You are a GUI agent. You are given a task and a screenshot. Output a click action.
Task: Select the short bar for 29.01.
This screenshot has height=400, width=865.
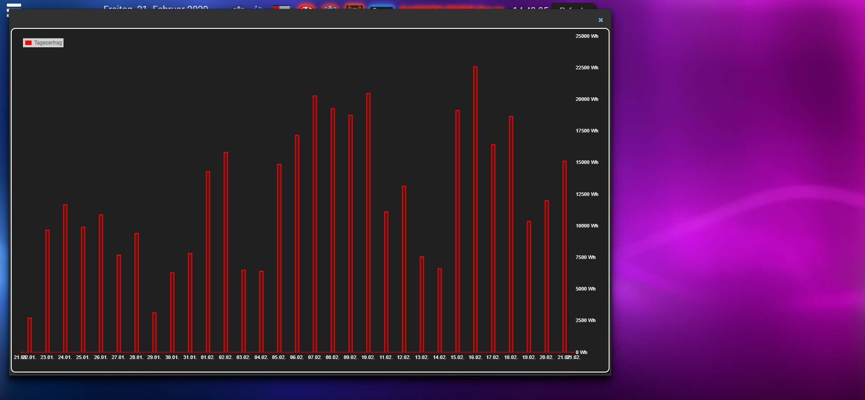point(155,332)
